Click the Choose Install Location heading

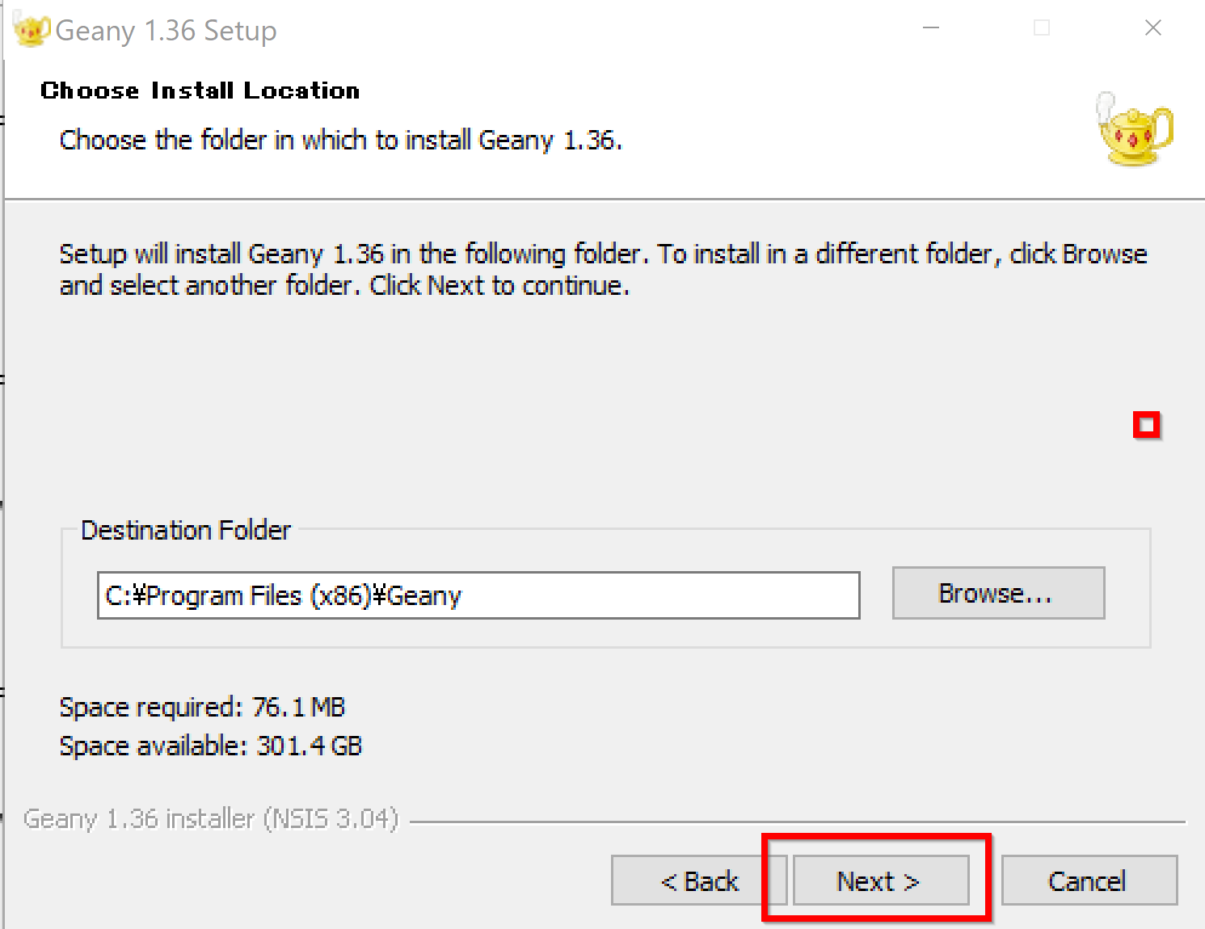tap(200, 90)
